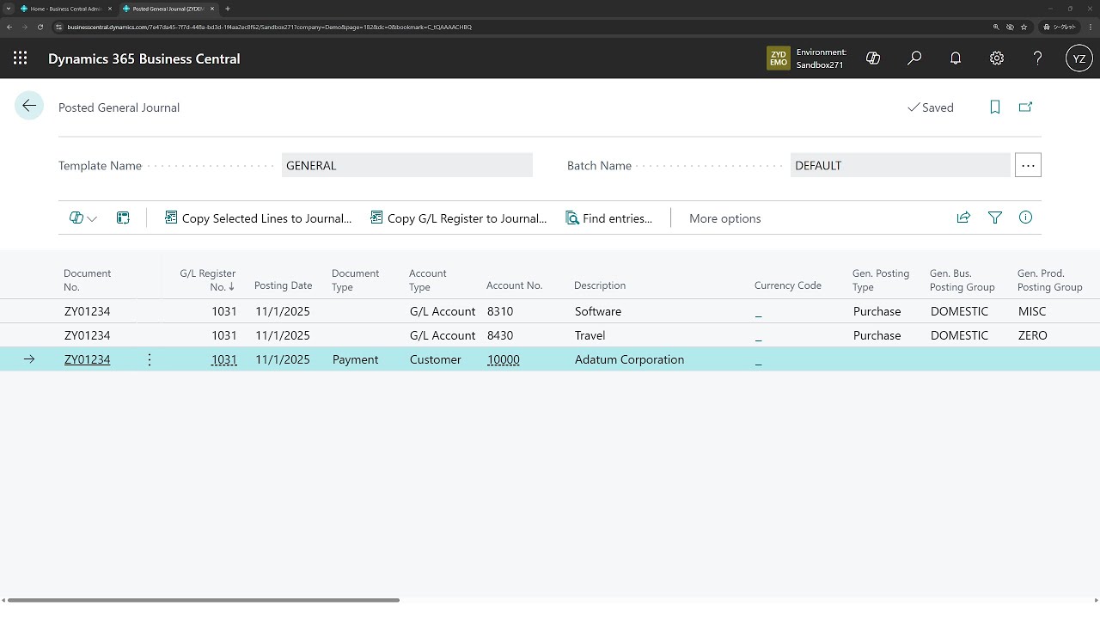This screenshot has height=619, width=1100.
Task: Open Account No. 10000 link
Action: pyautogui.click(x=503, y=359)
